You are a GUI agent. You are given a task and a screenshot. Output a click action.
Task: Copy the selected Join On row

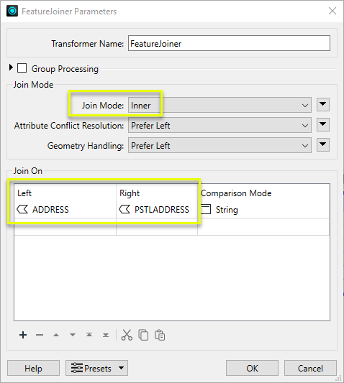click(x=143, y=335)
